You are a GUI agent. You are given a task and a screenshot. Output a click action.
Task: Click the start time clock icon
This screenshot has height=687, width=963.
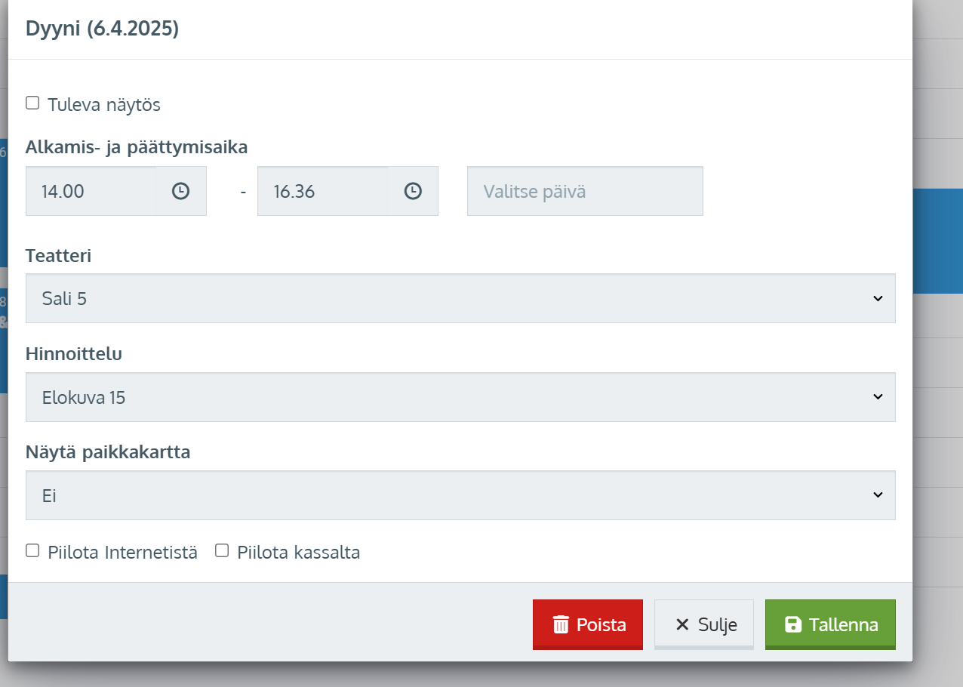180,191
